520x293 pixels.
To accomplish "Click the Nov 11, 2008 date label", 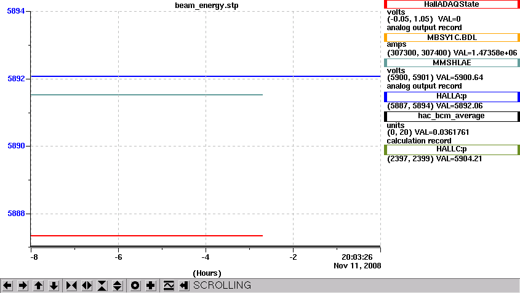I will [357, 266].
